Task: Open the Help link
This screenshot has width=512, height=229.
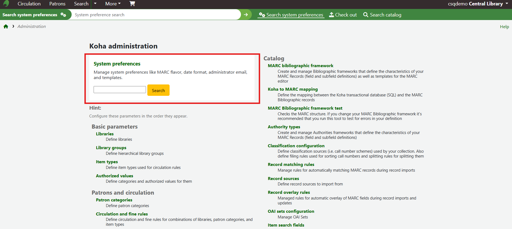Action: click(504, 27)
